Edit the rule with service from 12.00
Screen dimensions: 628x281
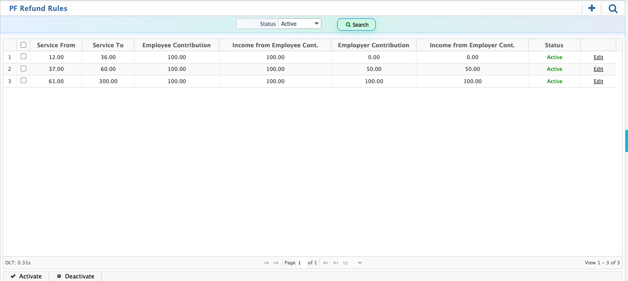[598, 57]
